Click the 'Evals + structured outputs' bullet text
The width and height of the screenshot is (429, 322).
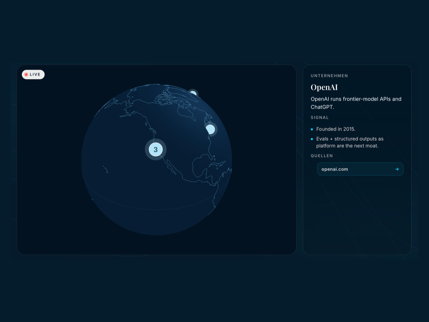tap(350, 142)
